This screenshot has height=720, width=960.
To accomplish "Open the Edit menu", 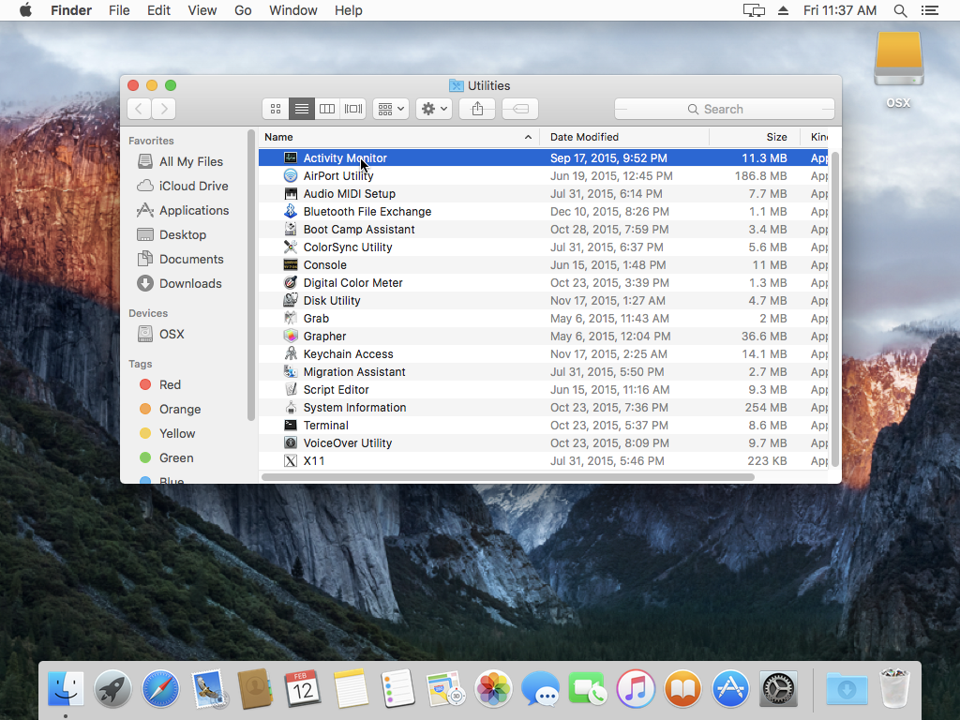I will (158, 10).
